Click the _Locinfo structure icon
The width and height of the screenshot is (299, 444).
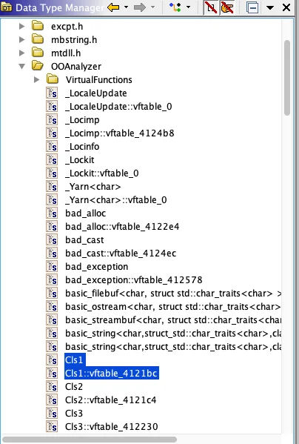[x=52, y=146]
